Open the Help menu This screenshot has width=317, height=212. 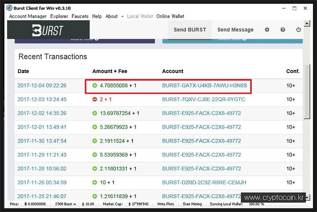click(x=97, y=16)
